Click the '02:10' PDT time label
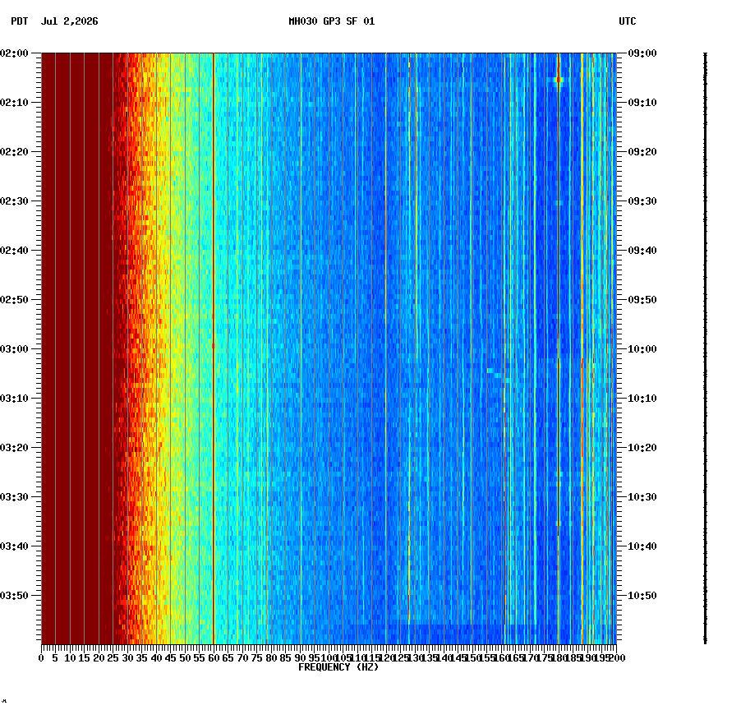The height and width of the screenshot is (710, 741). coord(14,103)
